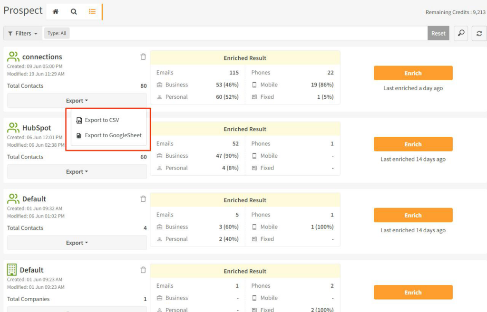This screenshot has width=487, height=312.
Task: Select the list view icon in the header
Action: [92, 10]
